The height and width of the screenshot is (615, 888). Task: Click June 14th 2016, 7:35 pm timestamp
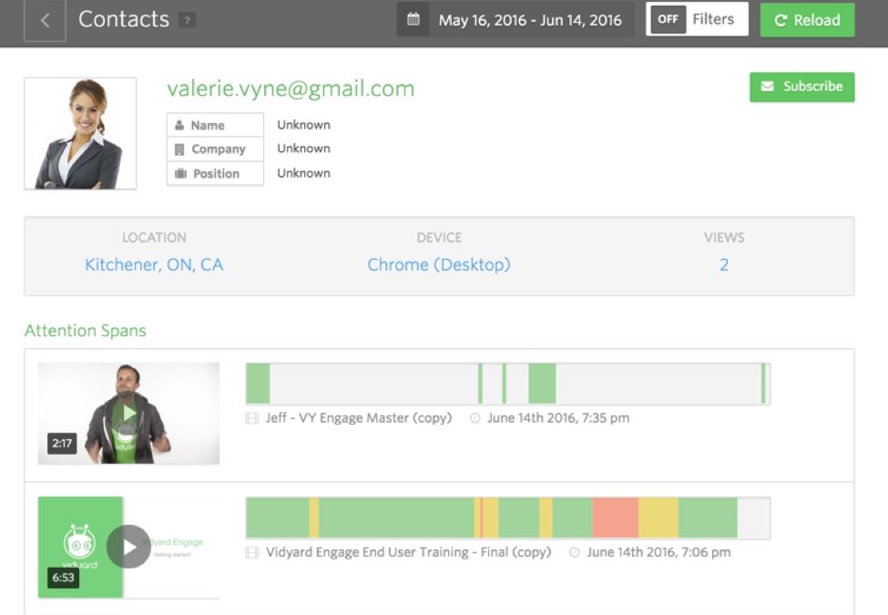[x=558, y=418]
